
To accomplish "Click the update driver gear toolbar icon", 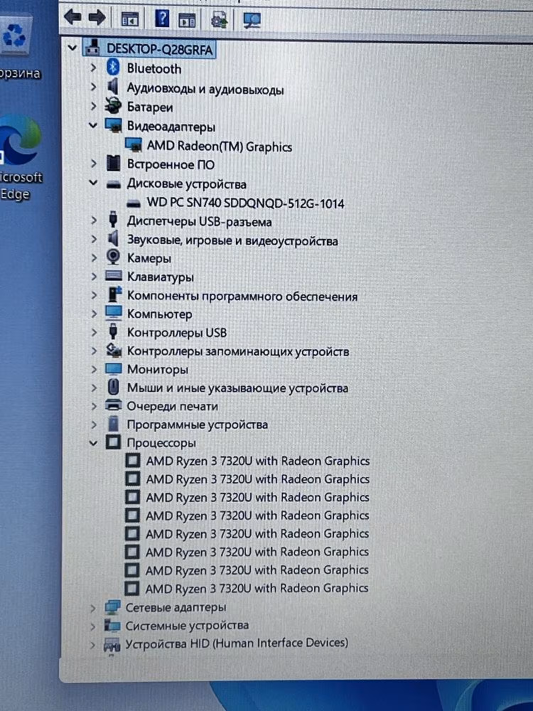I will pos(219,20).
